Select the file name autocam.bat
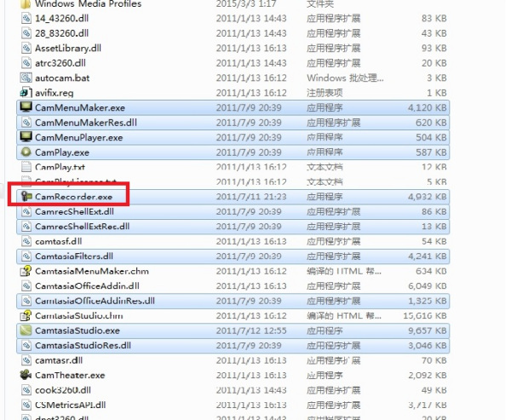 (62, 78)
